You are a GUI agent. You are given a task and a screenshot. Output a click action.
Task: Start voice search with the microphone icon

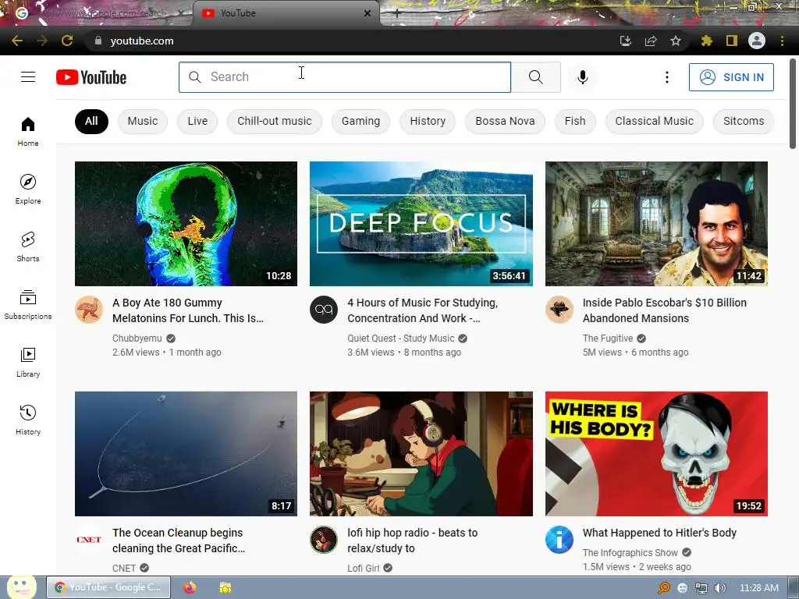[x=583, y=77]
